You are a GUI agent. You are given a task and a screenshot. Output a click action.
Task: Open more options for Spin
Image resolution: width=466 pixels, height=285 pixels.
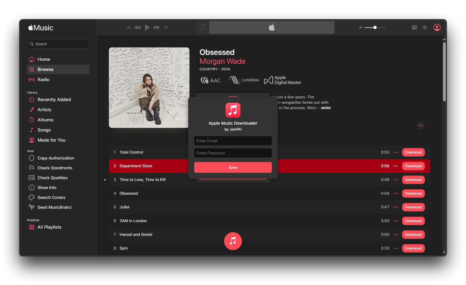[x=396, y=248]
